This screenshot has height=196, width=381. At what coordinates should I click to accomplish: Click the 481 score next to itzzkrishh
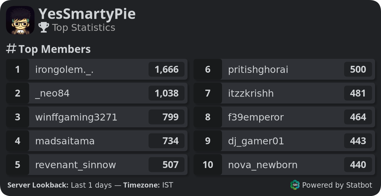pyautogui.click(x=358, y=93)
